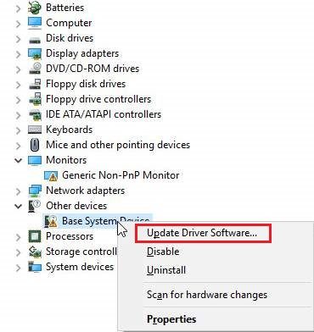Click the Floppy drive controllers icon
This screenshot has width=314, height=332.
(x=35, y=99)
